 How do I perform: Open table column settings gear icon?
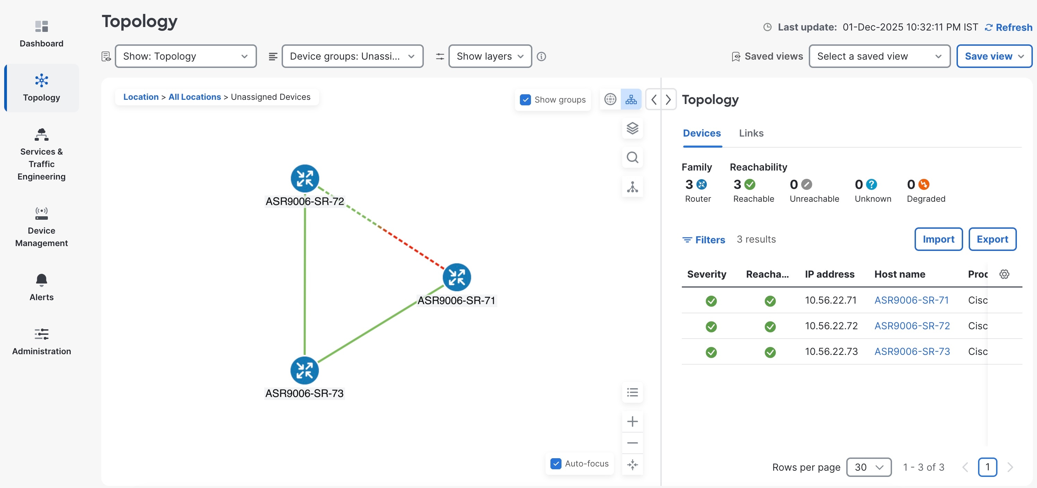[1004, 274]
